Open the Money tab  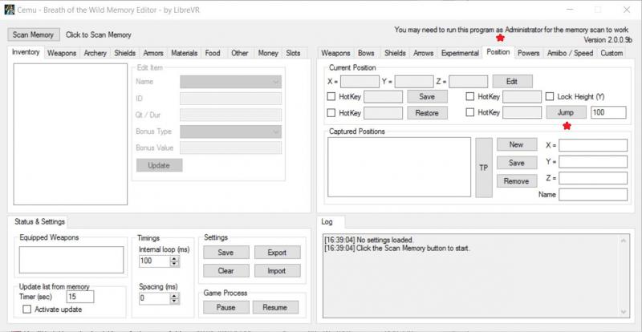pyautogui.click(x=268, y=53)
